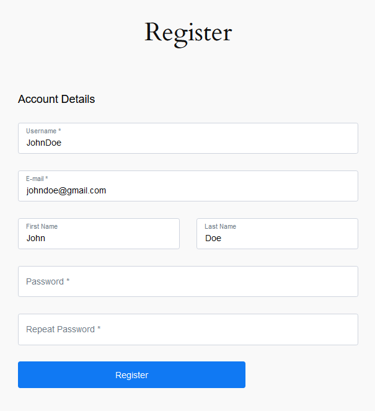Click the Password * placeholder text

48,281
